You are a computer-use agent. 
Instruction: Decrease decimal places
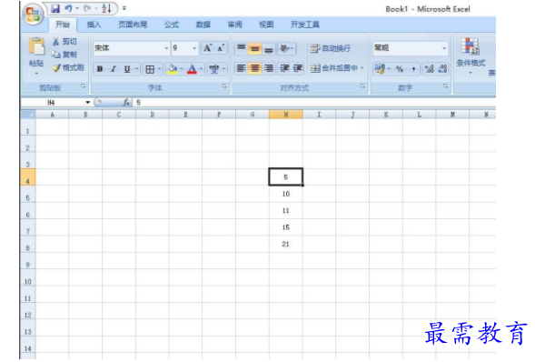(442, 69)
